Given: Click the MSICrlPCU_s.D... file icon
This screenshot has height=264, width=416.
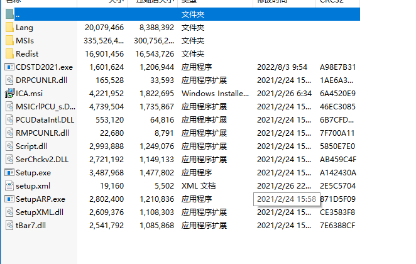Looking at the screenshot, I should 9,107.
